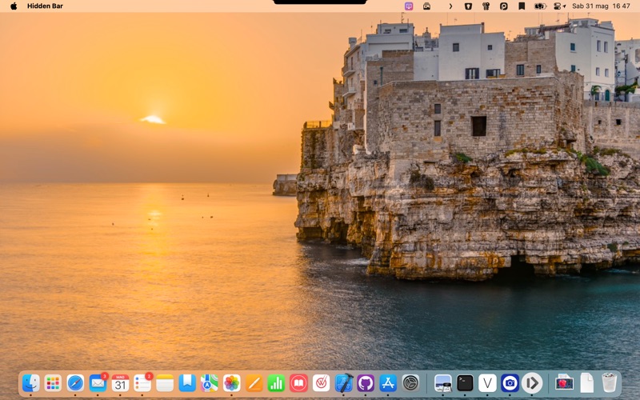Open the App Store
Screen dimensions: 640x400
click(388, 383)
